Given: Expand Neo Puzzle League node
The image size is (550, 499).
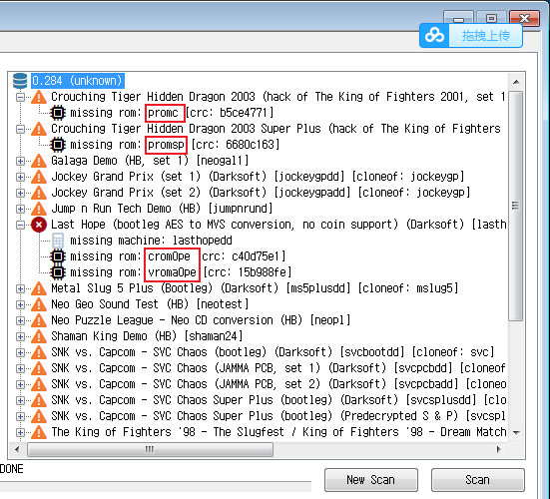Looking at the screenshot, I should click(x=20, y=320).
